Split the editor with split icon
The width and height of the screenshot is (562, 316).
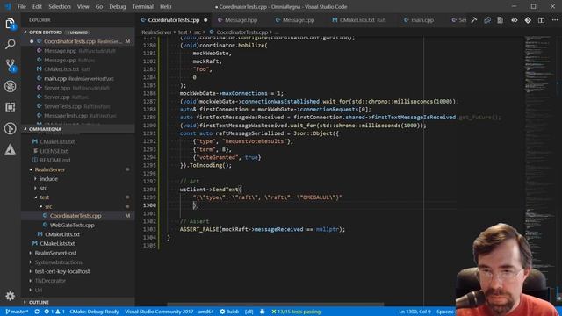pyautogui.click(x=541, y=20)
